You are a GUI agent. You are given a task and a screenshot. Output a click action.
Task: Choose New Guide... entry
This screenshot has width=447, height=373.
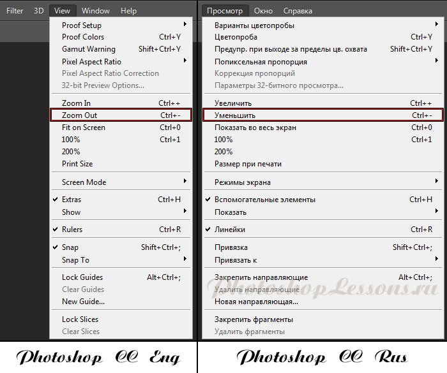(121, 301)
